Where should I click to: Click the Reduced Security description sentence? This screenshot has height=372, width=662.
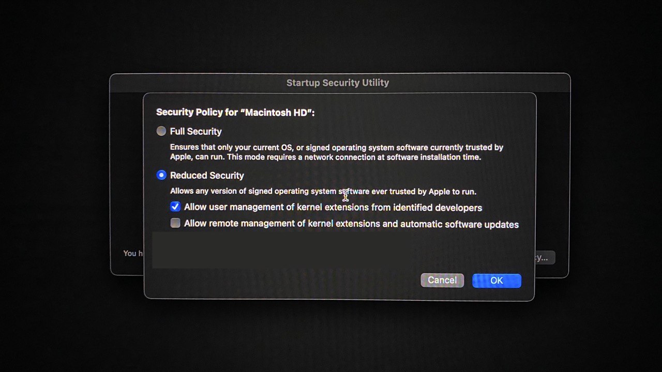(323, 191)
